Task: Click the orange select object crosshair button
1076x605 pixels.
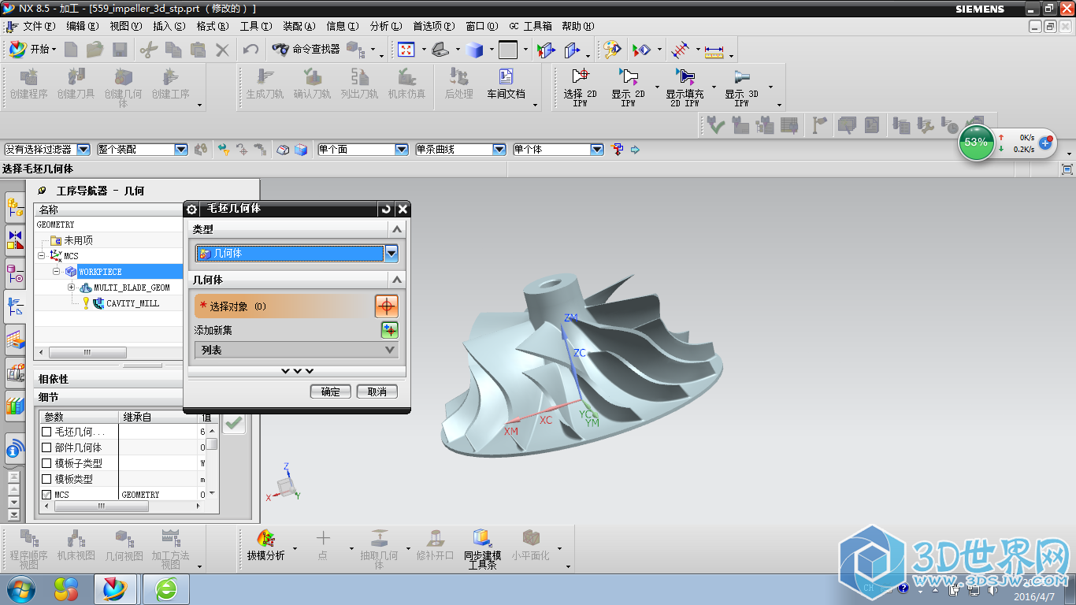Action: point(386,306)
